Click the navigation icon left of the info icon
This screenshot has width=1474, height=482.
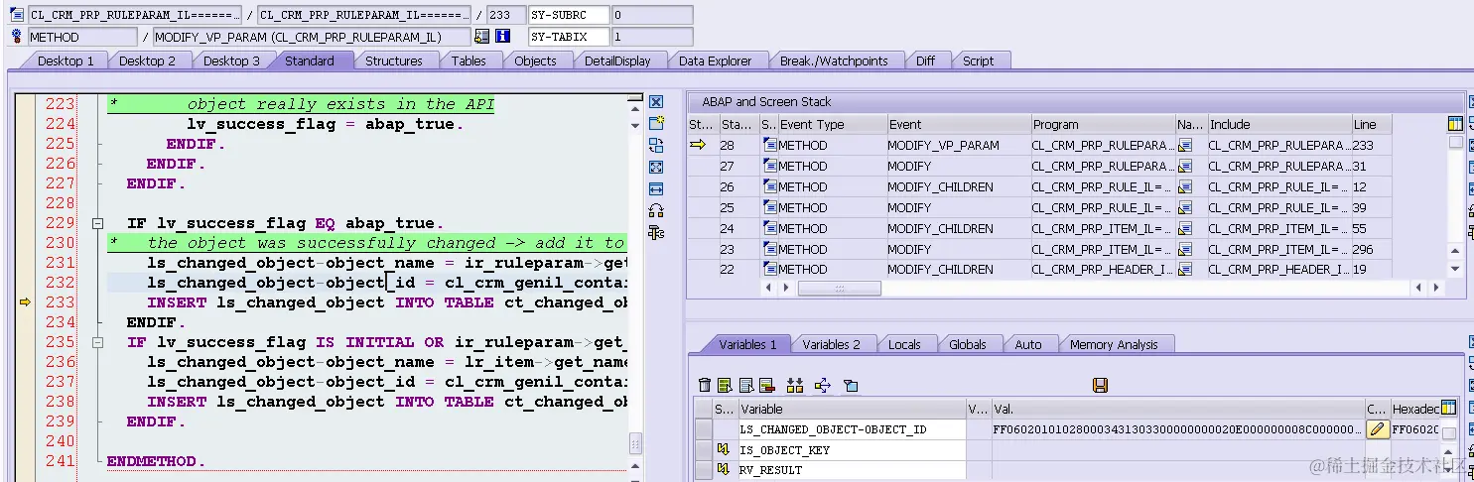(x=481, y=37)
